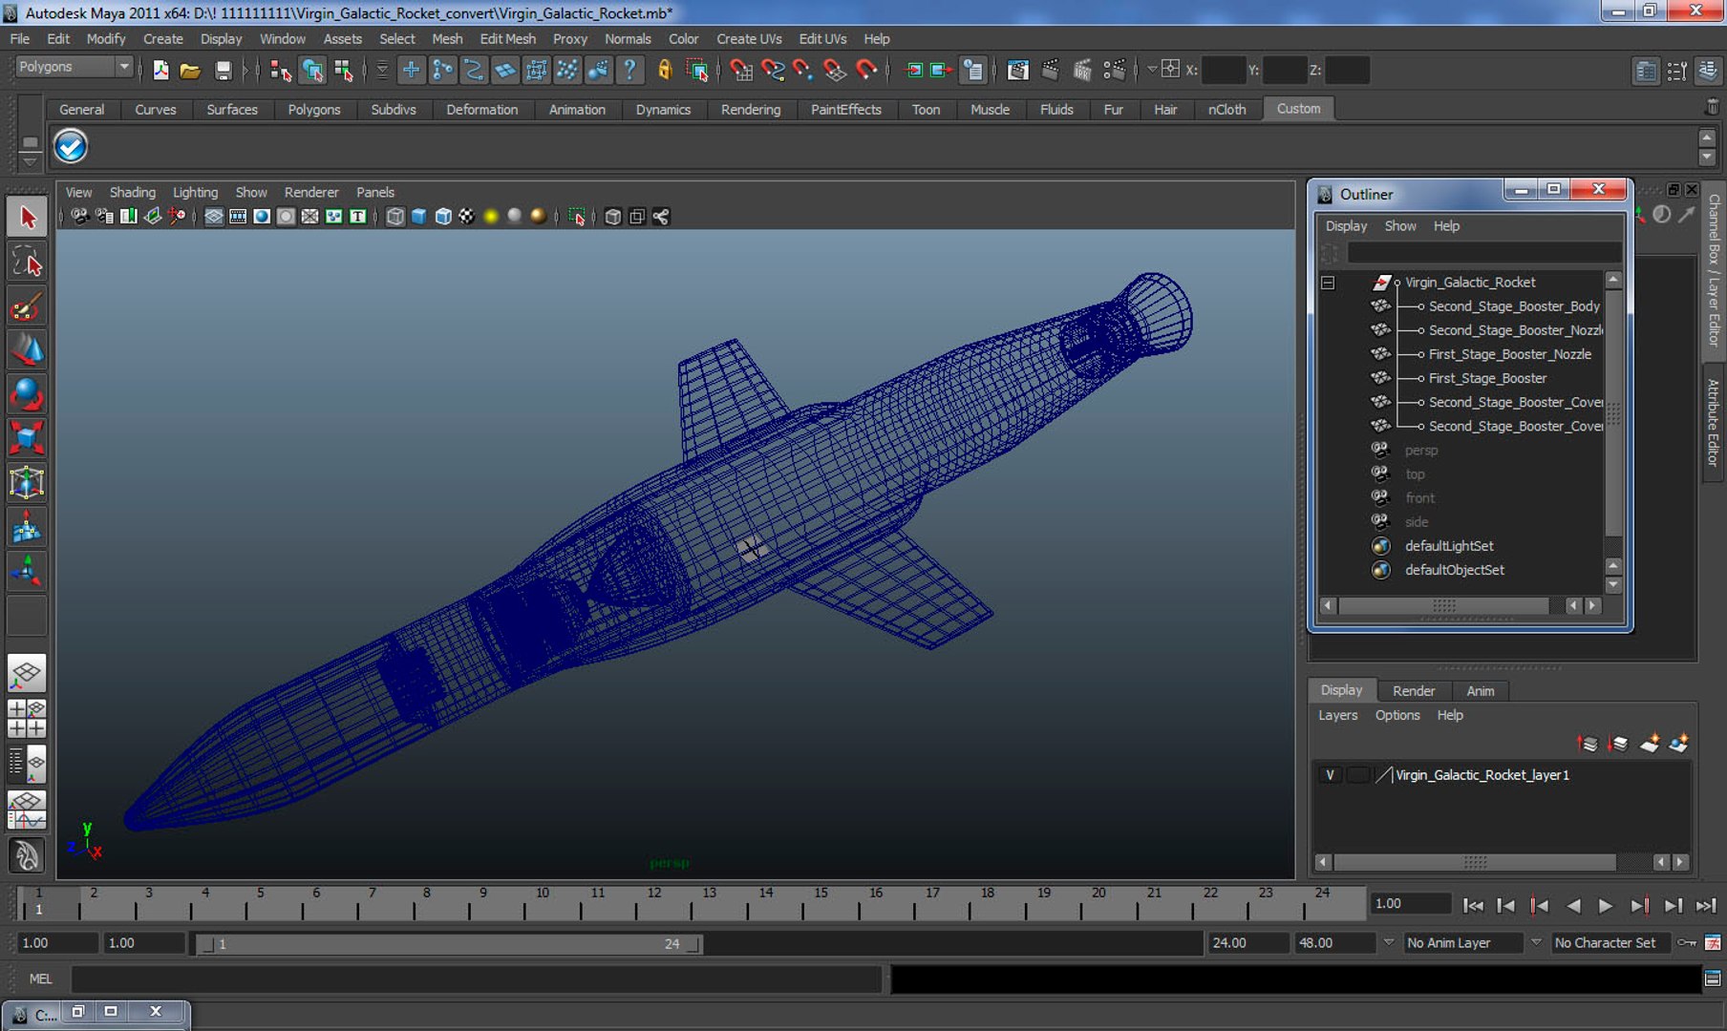This screenshot has width=1727, height=1031.
Task: Save scene with floppy disk icon
Action: click(x=222, y=70)
